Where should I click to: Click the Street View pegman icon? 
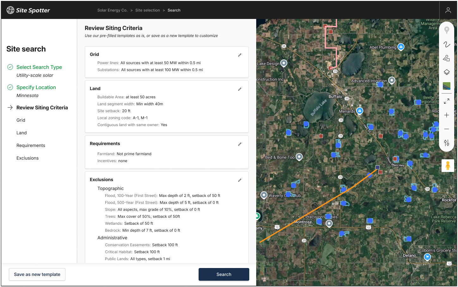coord(448,166)
